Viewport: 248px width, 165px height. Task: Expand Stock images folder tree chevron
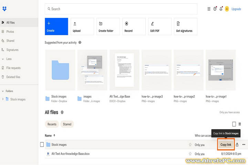tap(3, 99)
